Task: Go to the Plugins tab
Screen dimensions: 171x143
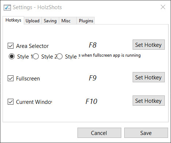Action: coord(85,21)
